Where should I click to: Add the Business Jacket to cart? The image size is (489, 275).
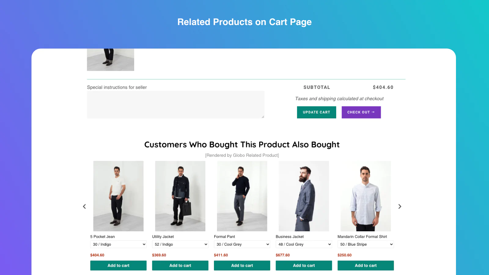tap(304, 266)
